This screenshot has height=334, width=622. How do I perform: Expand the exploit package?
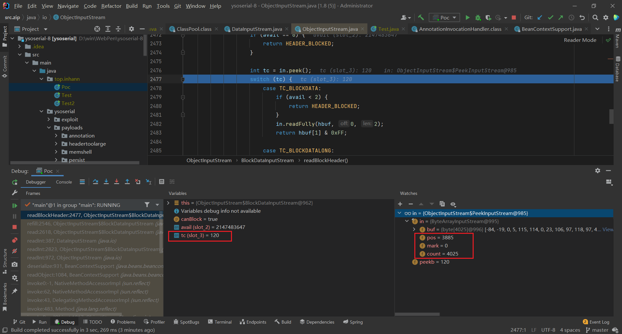[x=49, y=119]
